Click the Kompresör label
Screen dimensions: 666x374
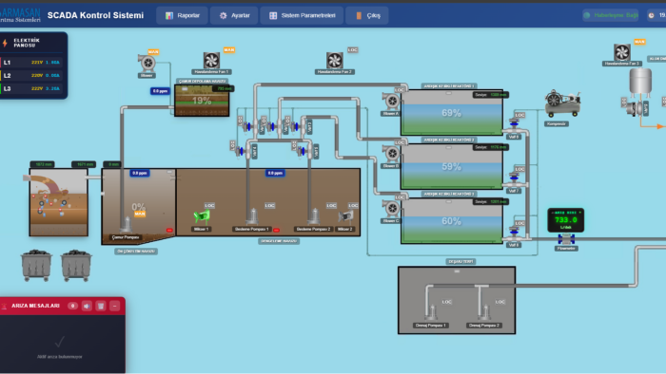556,124
